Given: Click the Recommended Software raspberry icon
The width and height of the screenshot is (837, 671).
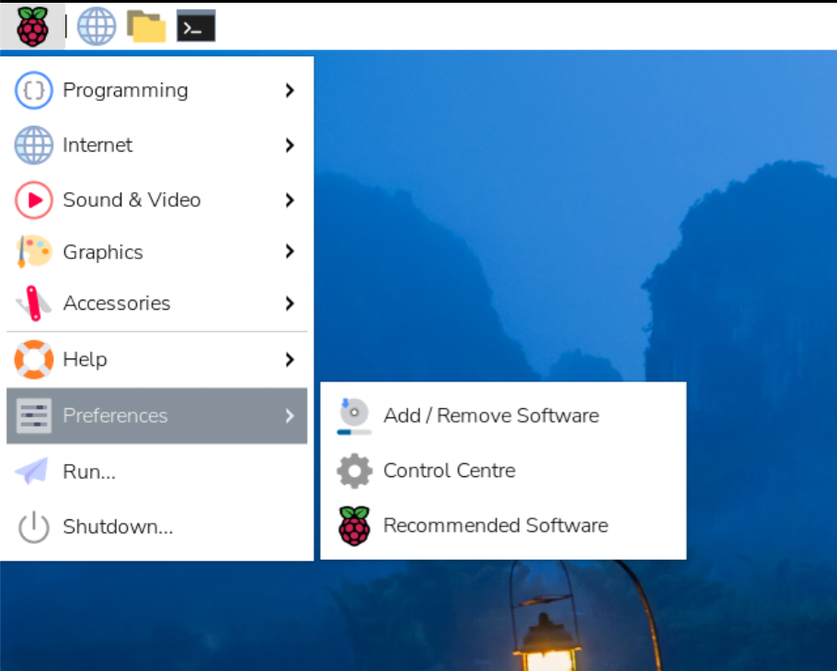Looking at the screenshot, I should pos(354,526).
